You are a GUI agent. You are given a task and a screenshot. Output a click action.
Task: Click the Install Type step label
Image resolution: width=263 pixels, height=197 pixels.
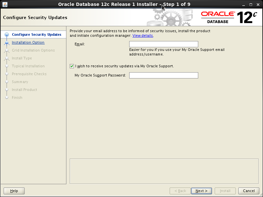coord(22,58)
